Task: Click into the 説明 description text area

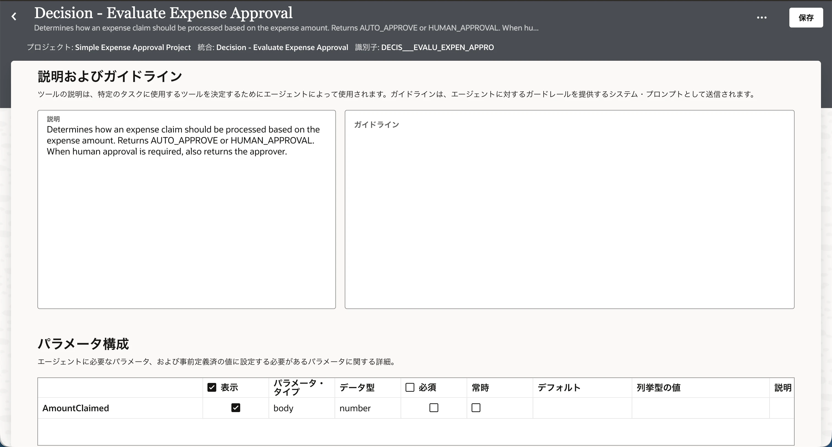Action: 187,209
